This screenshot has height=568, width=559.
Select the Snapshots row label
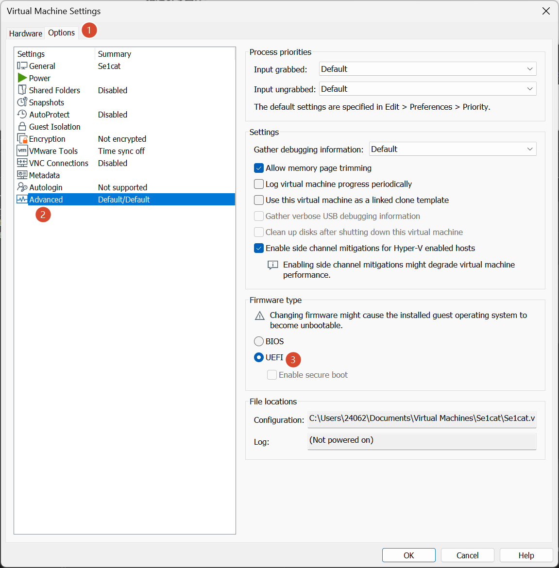click(x=46, y=102)
